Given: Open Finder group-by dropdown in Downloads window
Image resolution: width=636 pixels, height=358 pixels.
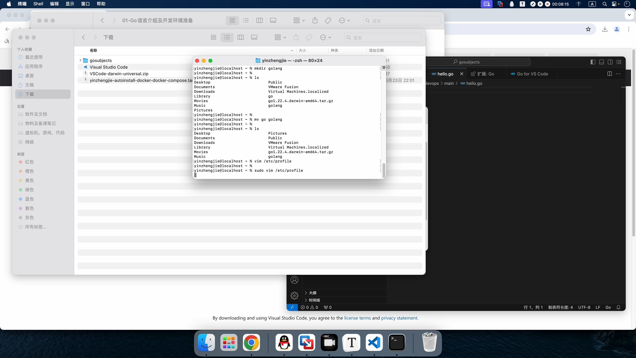Looking at the screenshot, I should [280, 37].
